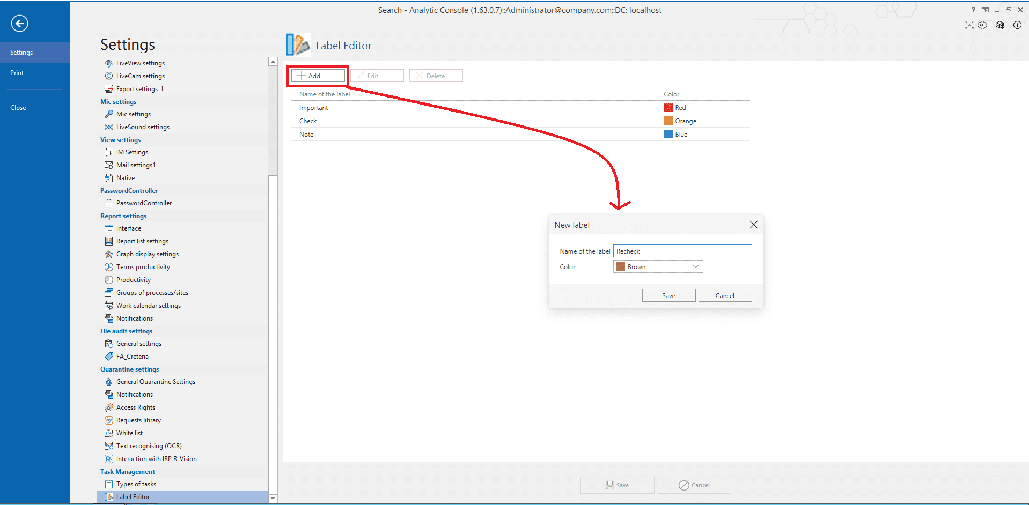Click the settings list scroll-up arrow
The width and height of the screenshot is (1029, 505).
pos(273,62)
